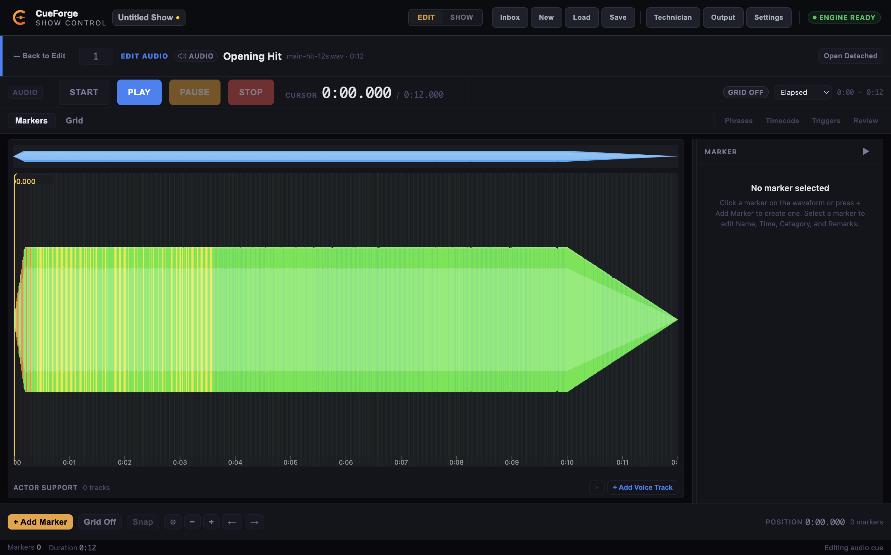Click the blue overview waveform strip

tap(346, 156)
